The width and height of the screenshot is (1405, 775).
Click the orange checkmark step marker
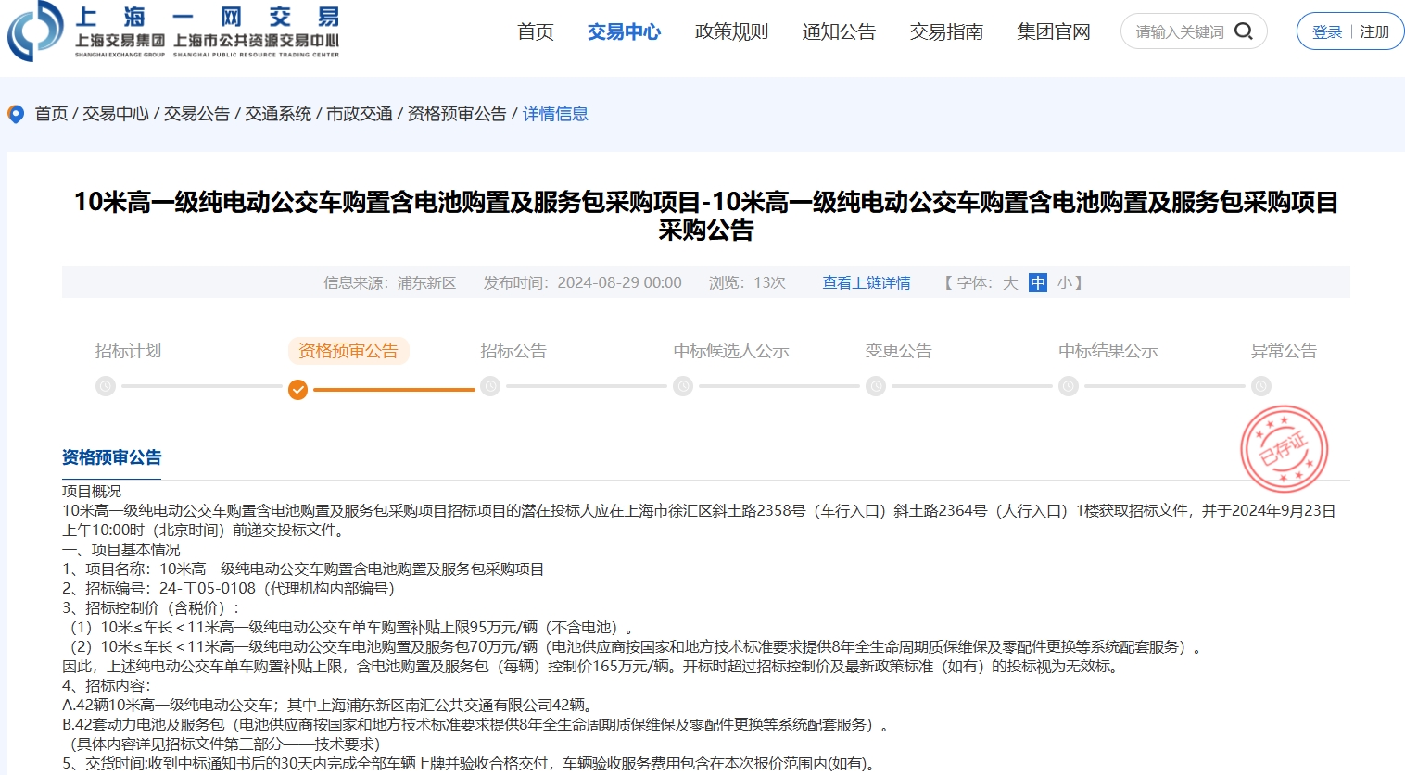297,389
